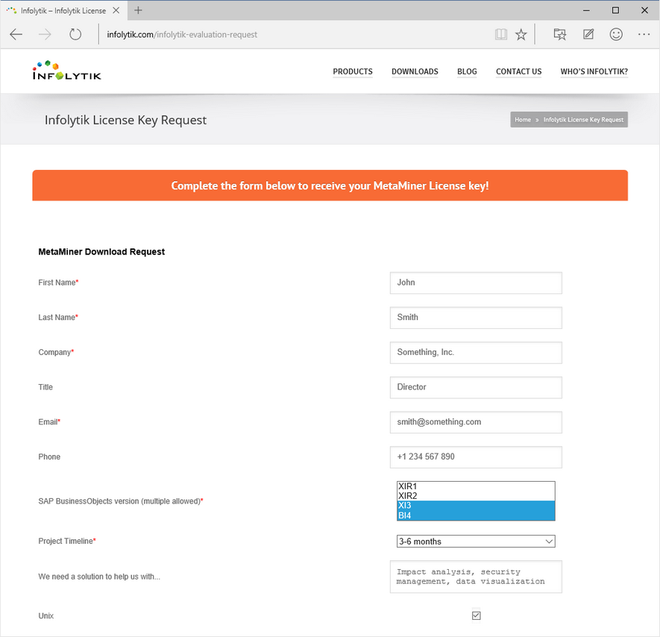Click the 'SAP BusinessObjects version' label

coord(120,501)
